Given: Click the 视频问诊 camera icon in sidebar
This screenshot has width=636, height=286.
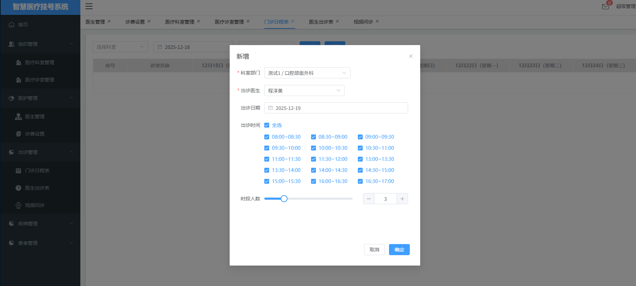Looking at the screenshot, I should [x=19, y=205].
